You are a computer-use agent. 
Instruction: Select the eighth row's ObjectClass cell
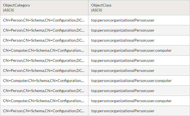(123, 91)
